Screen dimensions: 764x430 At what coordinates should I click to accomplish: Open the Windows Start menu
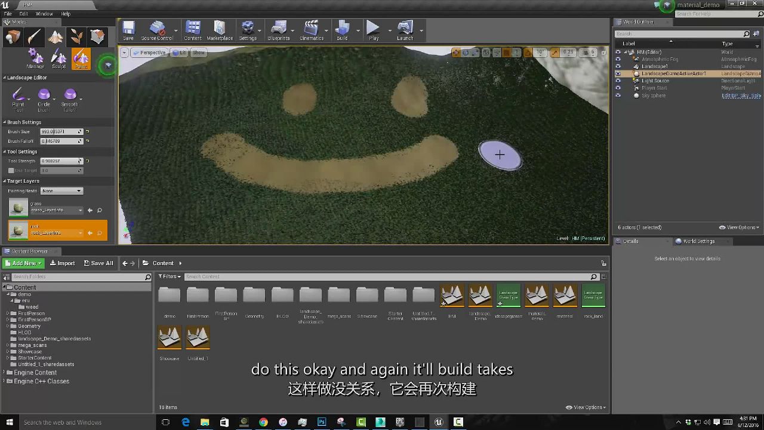(x=10, y=422)
